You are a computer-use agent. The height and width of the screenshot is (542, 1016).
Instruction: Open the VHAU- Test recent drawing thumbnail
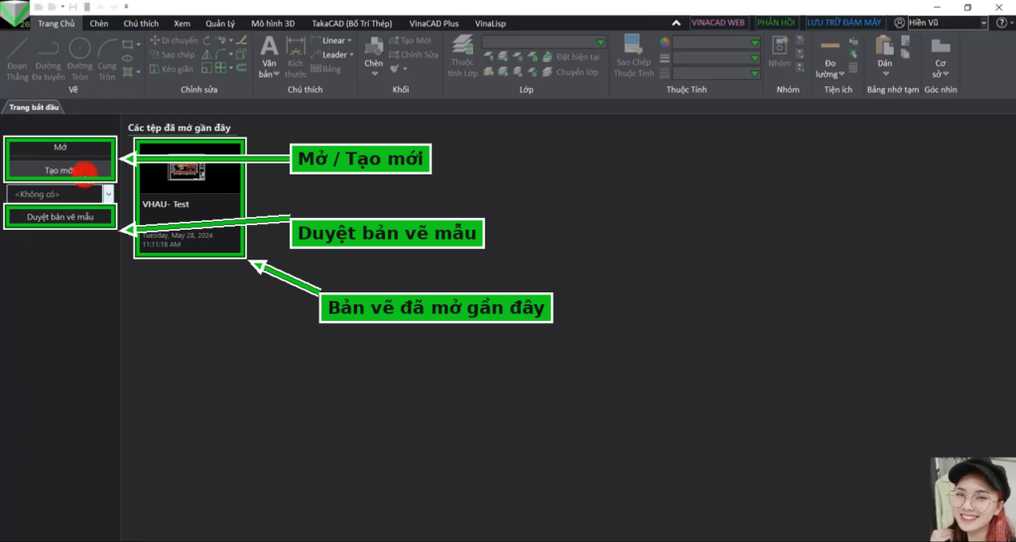tap(190, 197)
